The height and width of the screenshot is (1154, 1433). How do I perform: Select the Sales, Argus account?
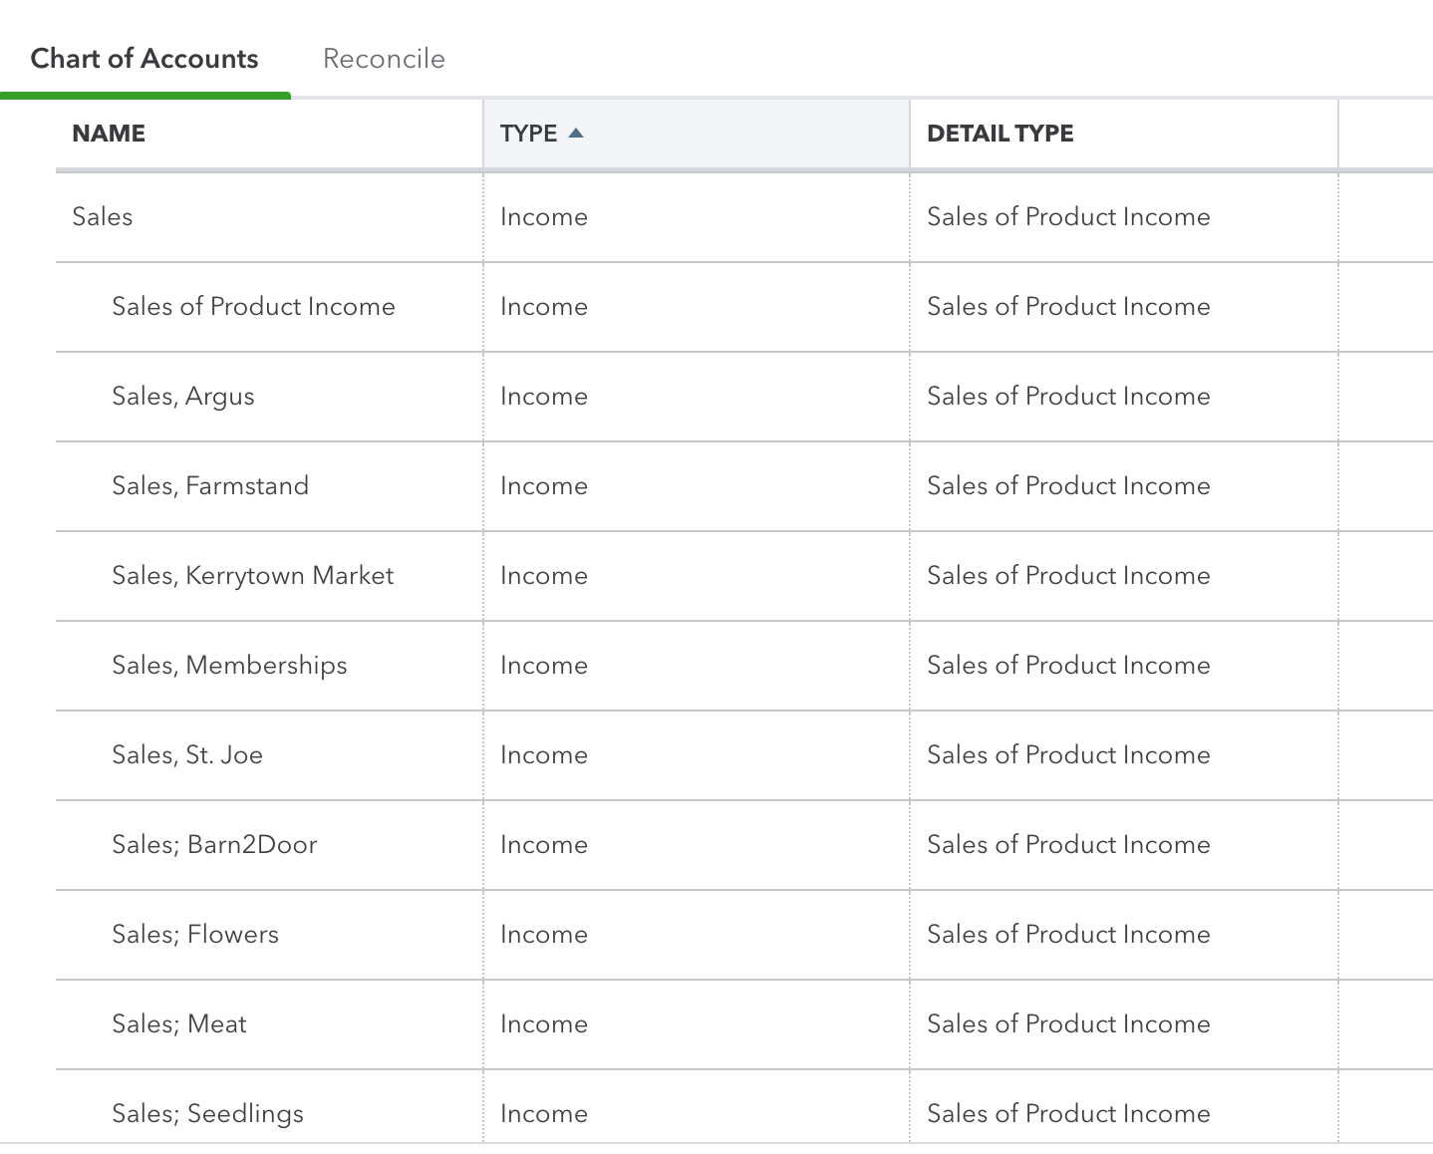coord(183,397)
